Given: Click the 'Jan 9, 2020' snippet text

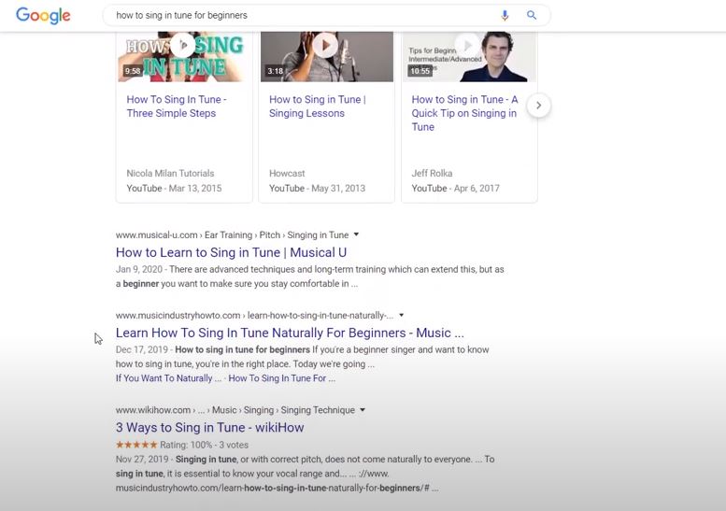Looking at the screenshot, I should [139, 269].
